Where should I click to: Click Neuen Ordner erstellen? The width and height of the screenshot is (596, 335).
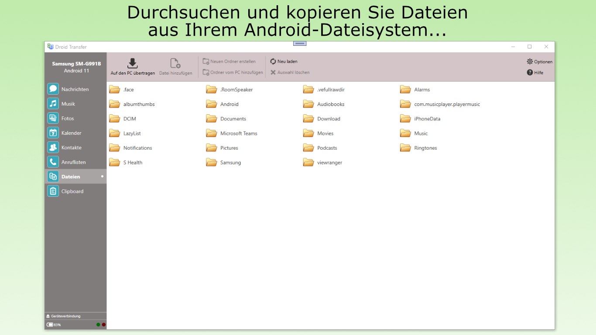[x=229, y=62]
